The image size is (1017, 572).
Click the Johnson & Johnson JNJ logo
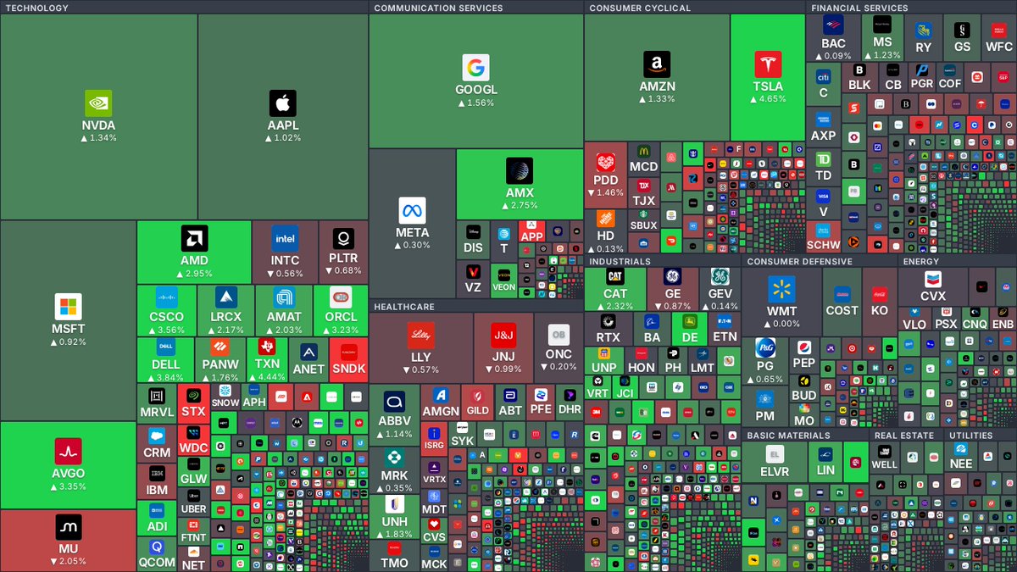[x=503, y=336]
